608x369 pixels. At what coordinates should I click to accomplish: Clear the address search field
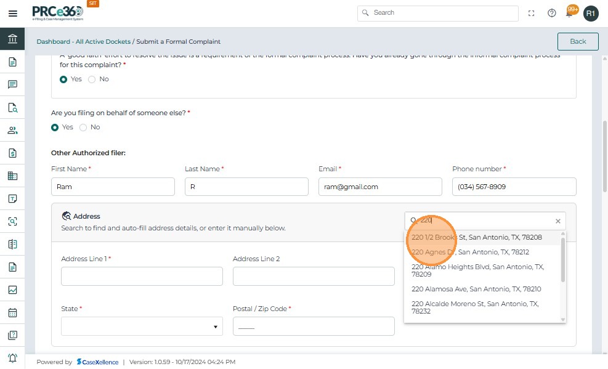coord(558,221)
